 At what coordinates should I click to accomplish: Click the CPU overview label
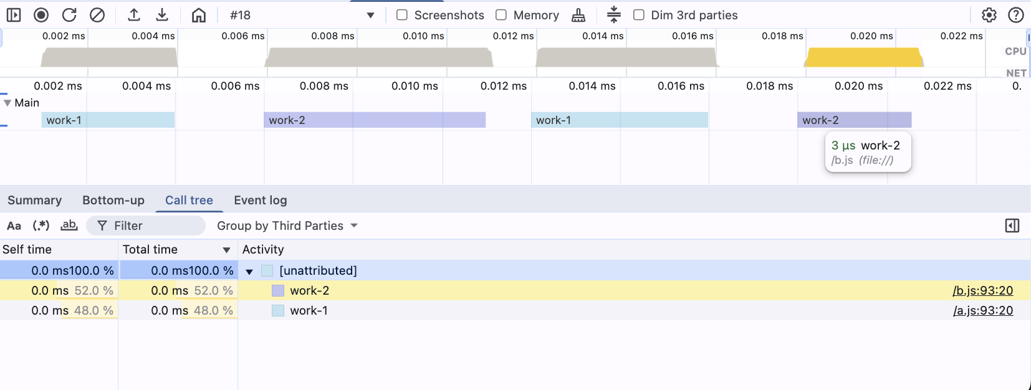pyautogui.click(x=1015, y=51)
